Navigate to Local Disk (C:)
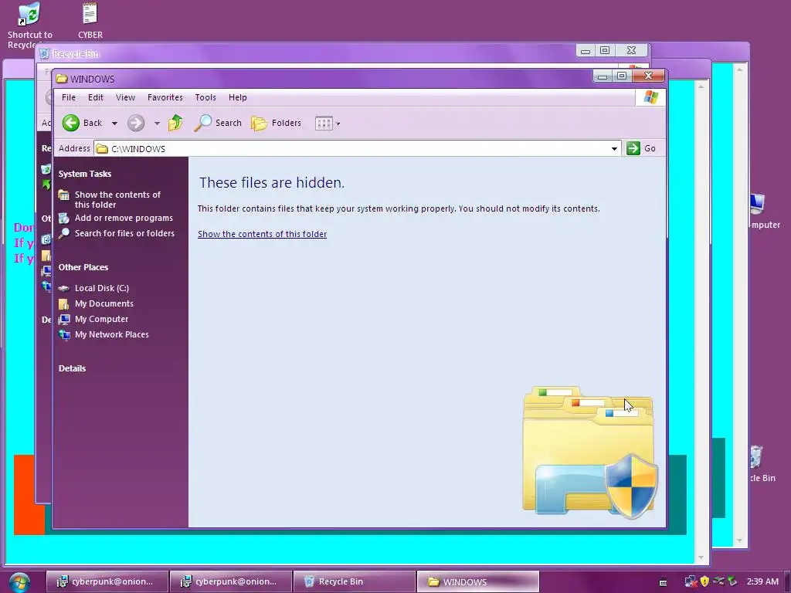Viewport: 791px width, 593px height. (x=101, y=288)
